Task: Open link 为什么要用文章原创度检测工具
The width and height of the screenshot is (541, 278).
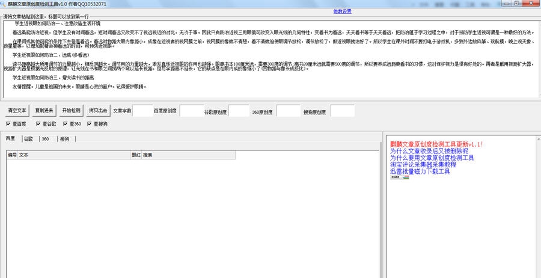Action: [x=432, y=158]
